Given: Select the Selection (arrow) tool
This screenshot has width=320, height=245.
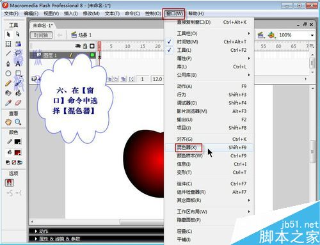Looking at the screenshot, I should (8, 34).
